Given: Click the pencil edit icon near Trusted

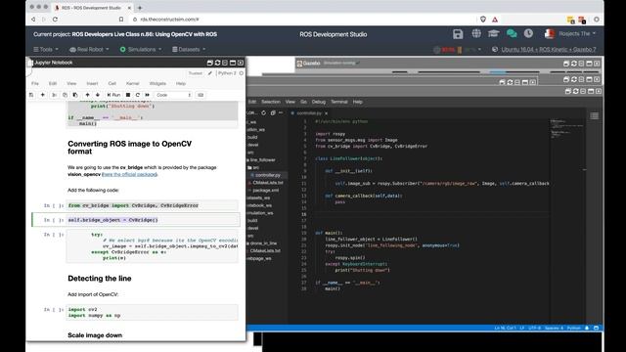Looking at the screenshot, I should point(210,73).
